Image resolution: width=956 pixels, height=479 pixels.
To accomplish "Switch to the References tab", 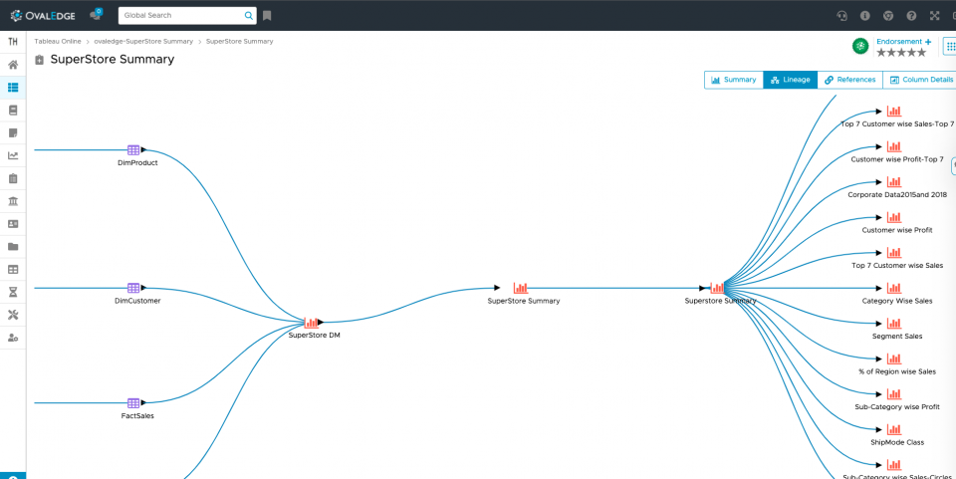I will click(x=849, y=80).
